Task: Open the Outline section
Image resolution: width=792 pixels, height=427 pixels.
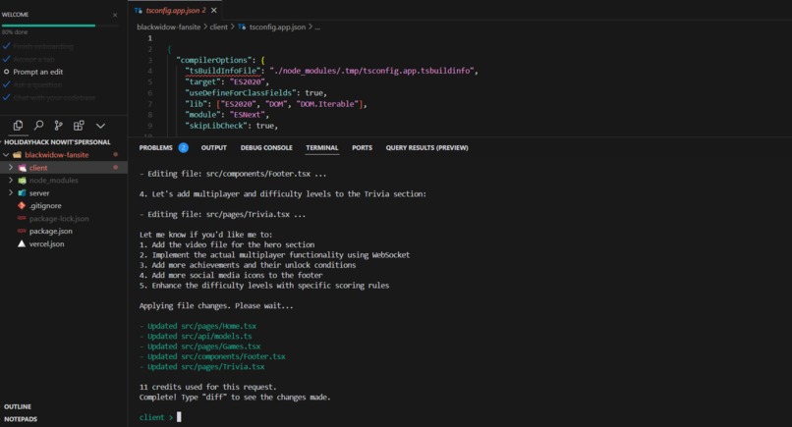Action: [x=18, y=406]
